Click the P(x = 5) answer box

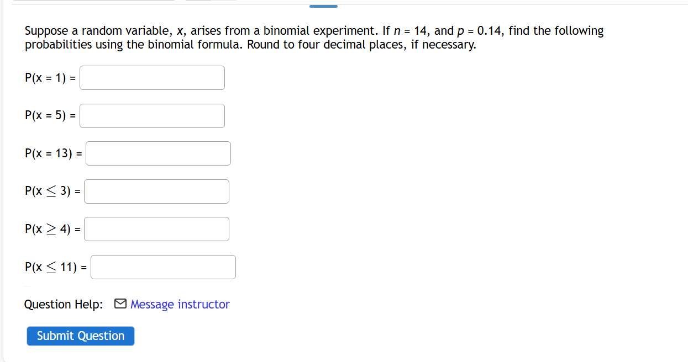[152, 115]
